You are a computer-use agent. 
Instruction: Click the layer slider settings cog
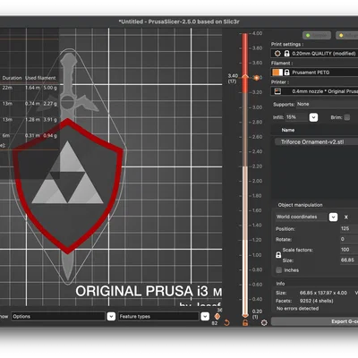pyautogui.click(x=264, y=322)
